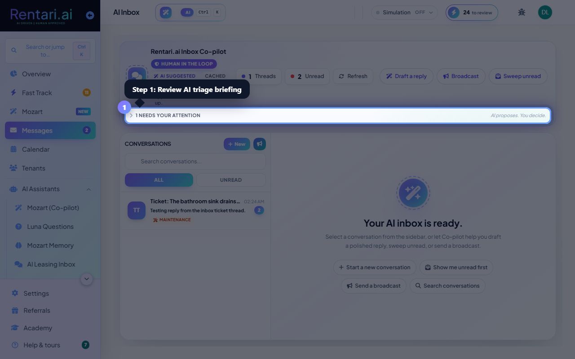
Task: Click the 1 Threads counter
Action: pyautogui.click(x=259, y=76)
